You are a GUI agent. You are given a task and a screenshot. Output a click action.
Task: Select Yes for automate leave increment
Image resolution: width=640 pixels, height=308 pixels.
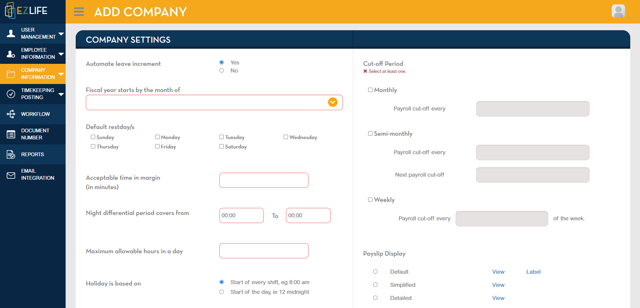221,62
